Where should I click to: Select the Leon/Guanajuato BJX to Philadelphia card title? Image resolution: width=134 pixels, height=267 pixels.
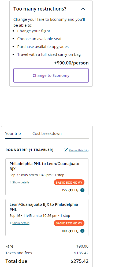(x=44, y=207)
